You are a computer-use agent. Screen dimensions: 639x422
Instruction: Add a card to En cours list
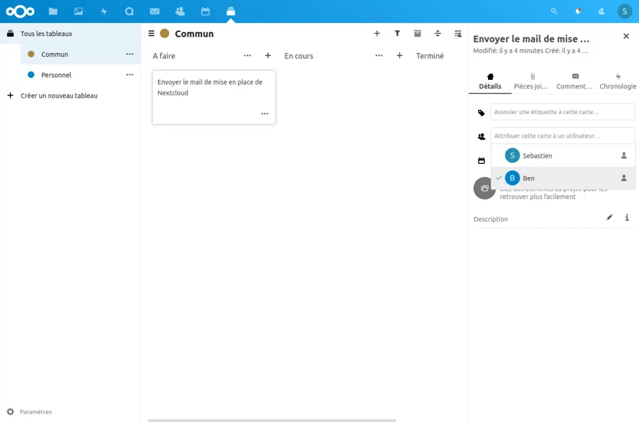click(399, 55)
